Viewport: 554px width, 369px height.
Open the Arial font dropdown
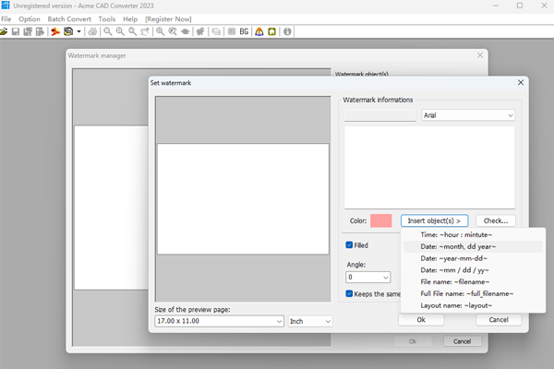tap(468, 115)
